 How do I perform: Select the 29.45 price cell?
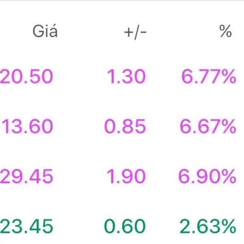[26, 176]
